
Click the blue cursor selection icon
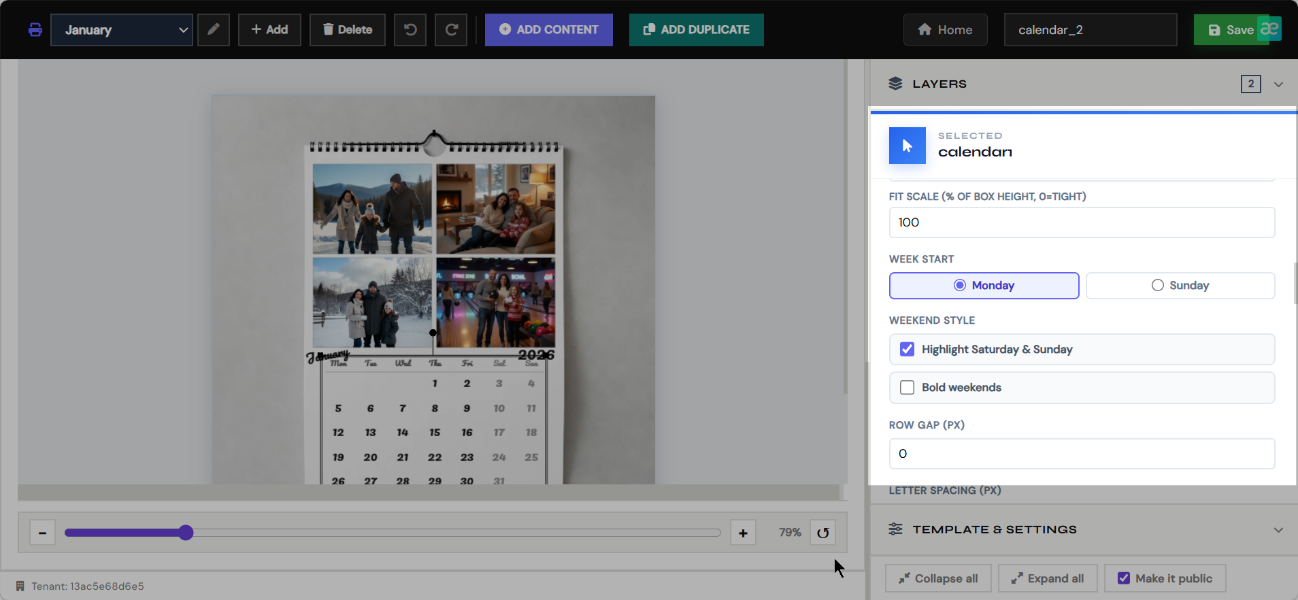pos(908,146)
